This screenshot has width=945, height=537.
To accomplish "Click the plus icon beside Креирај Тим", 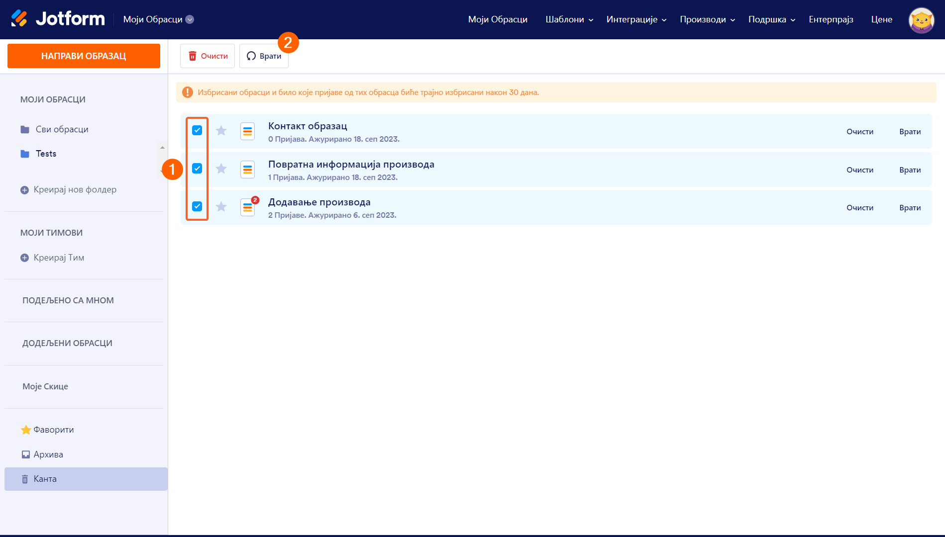I will 24,258.
